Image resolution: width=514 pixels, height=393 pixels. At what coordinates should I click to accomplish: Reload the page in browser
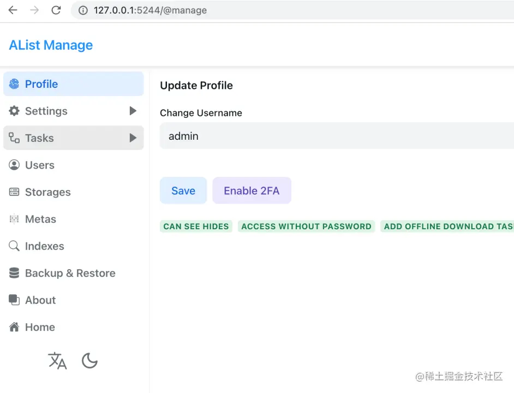tap(56, 10)
